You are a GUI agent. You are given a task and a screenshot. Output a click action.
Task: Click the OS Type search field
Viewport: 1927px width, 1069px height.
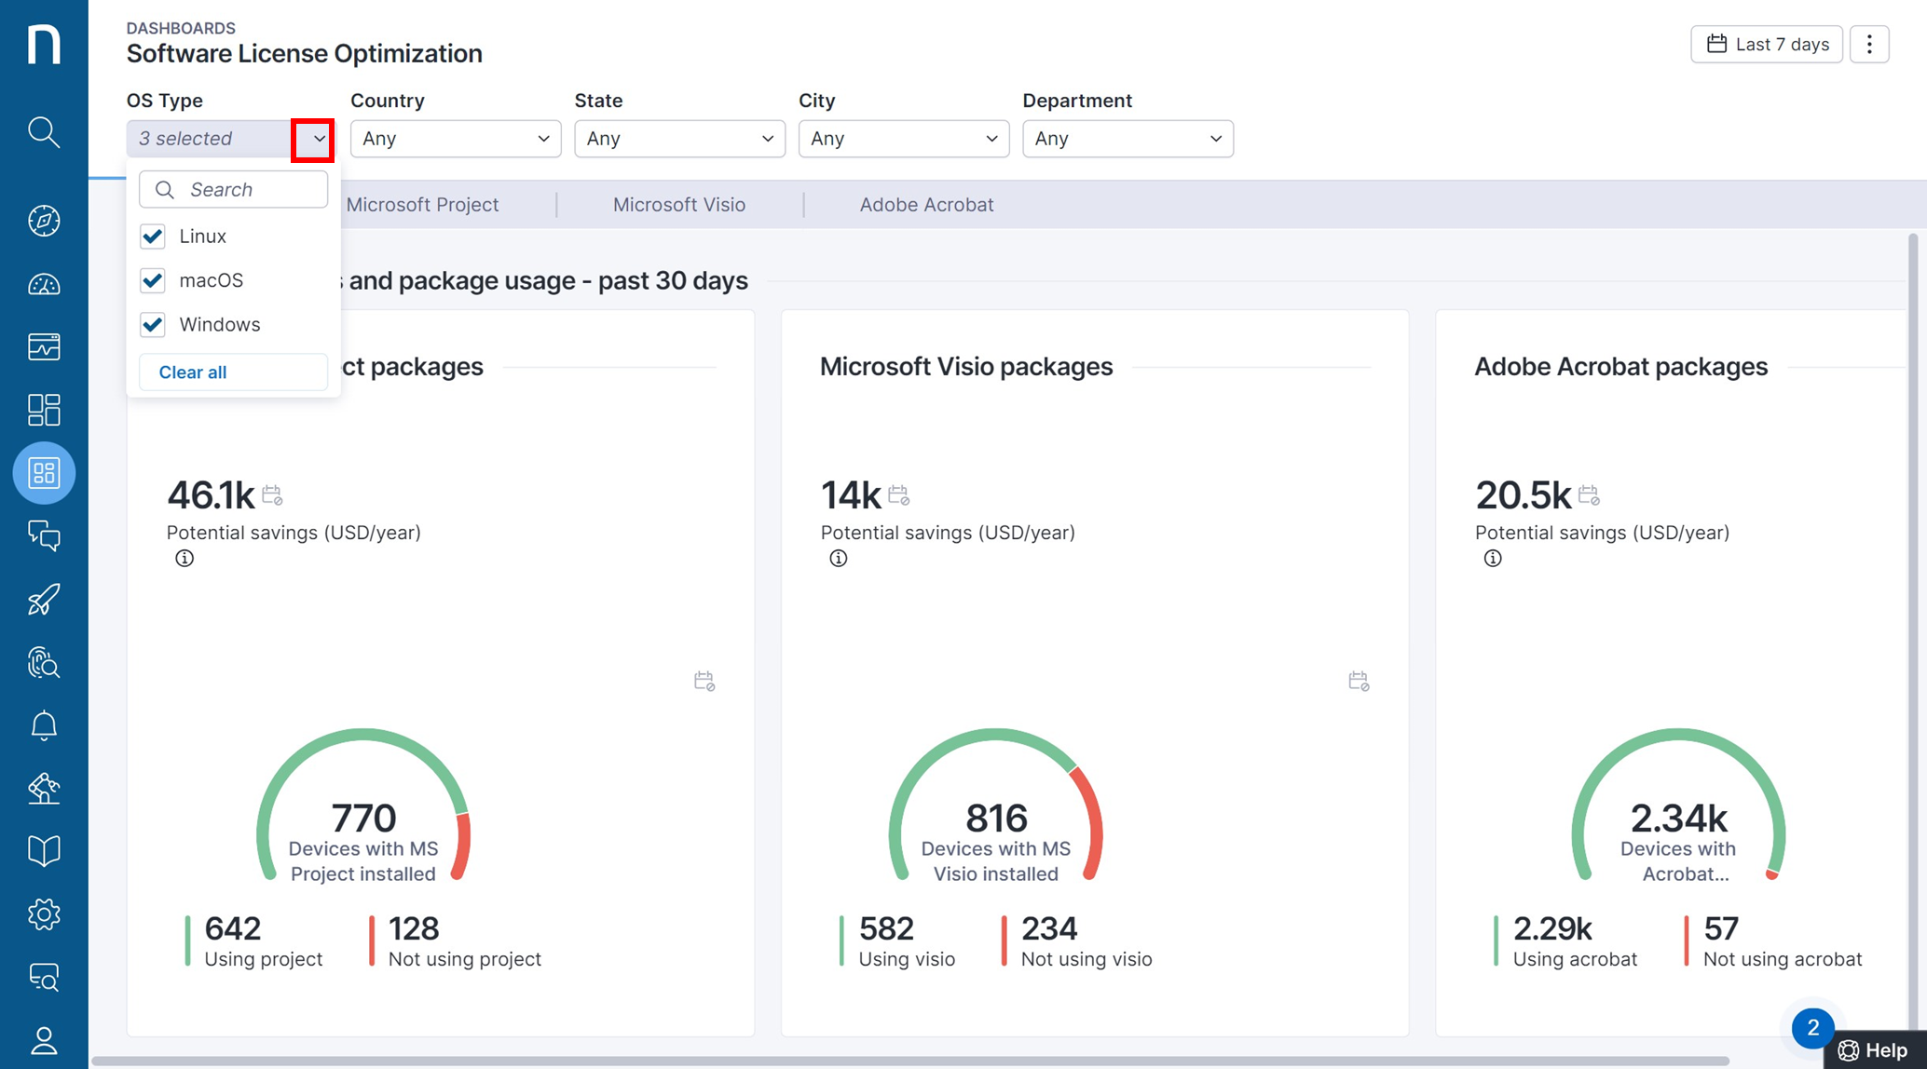tap(244, 190)
